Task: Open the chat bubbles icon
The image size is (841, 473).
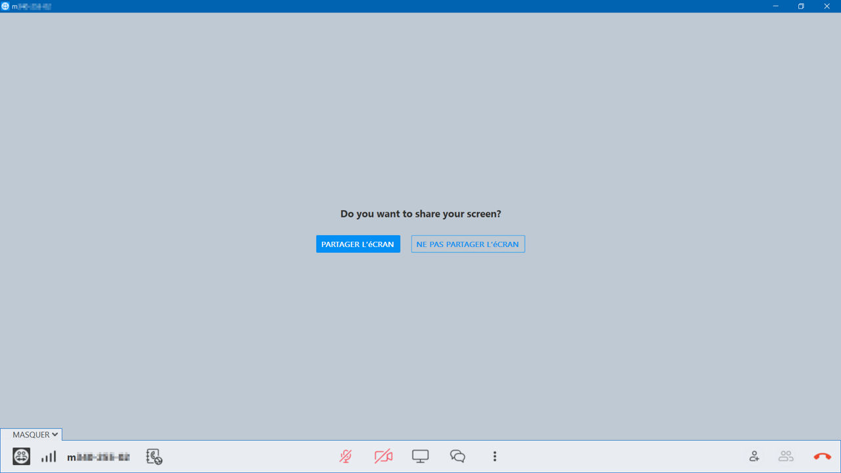Action: [458, 457]
